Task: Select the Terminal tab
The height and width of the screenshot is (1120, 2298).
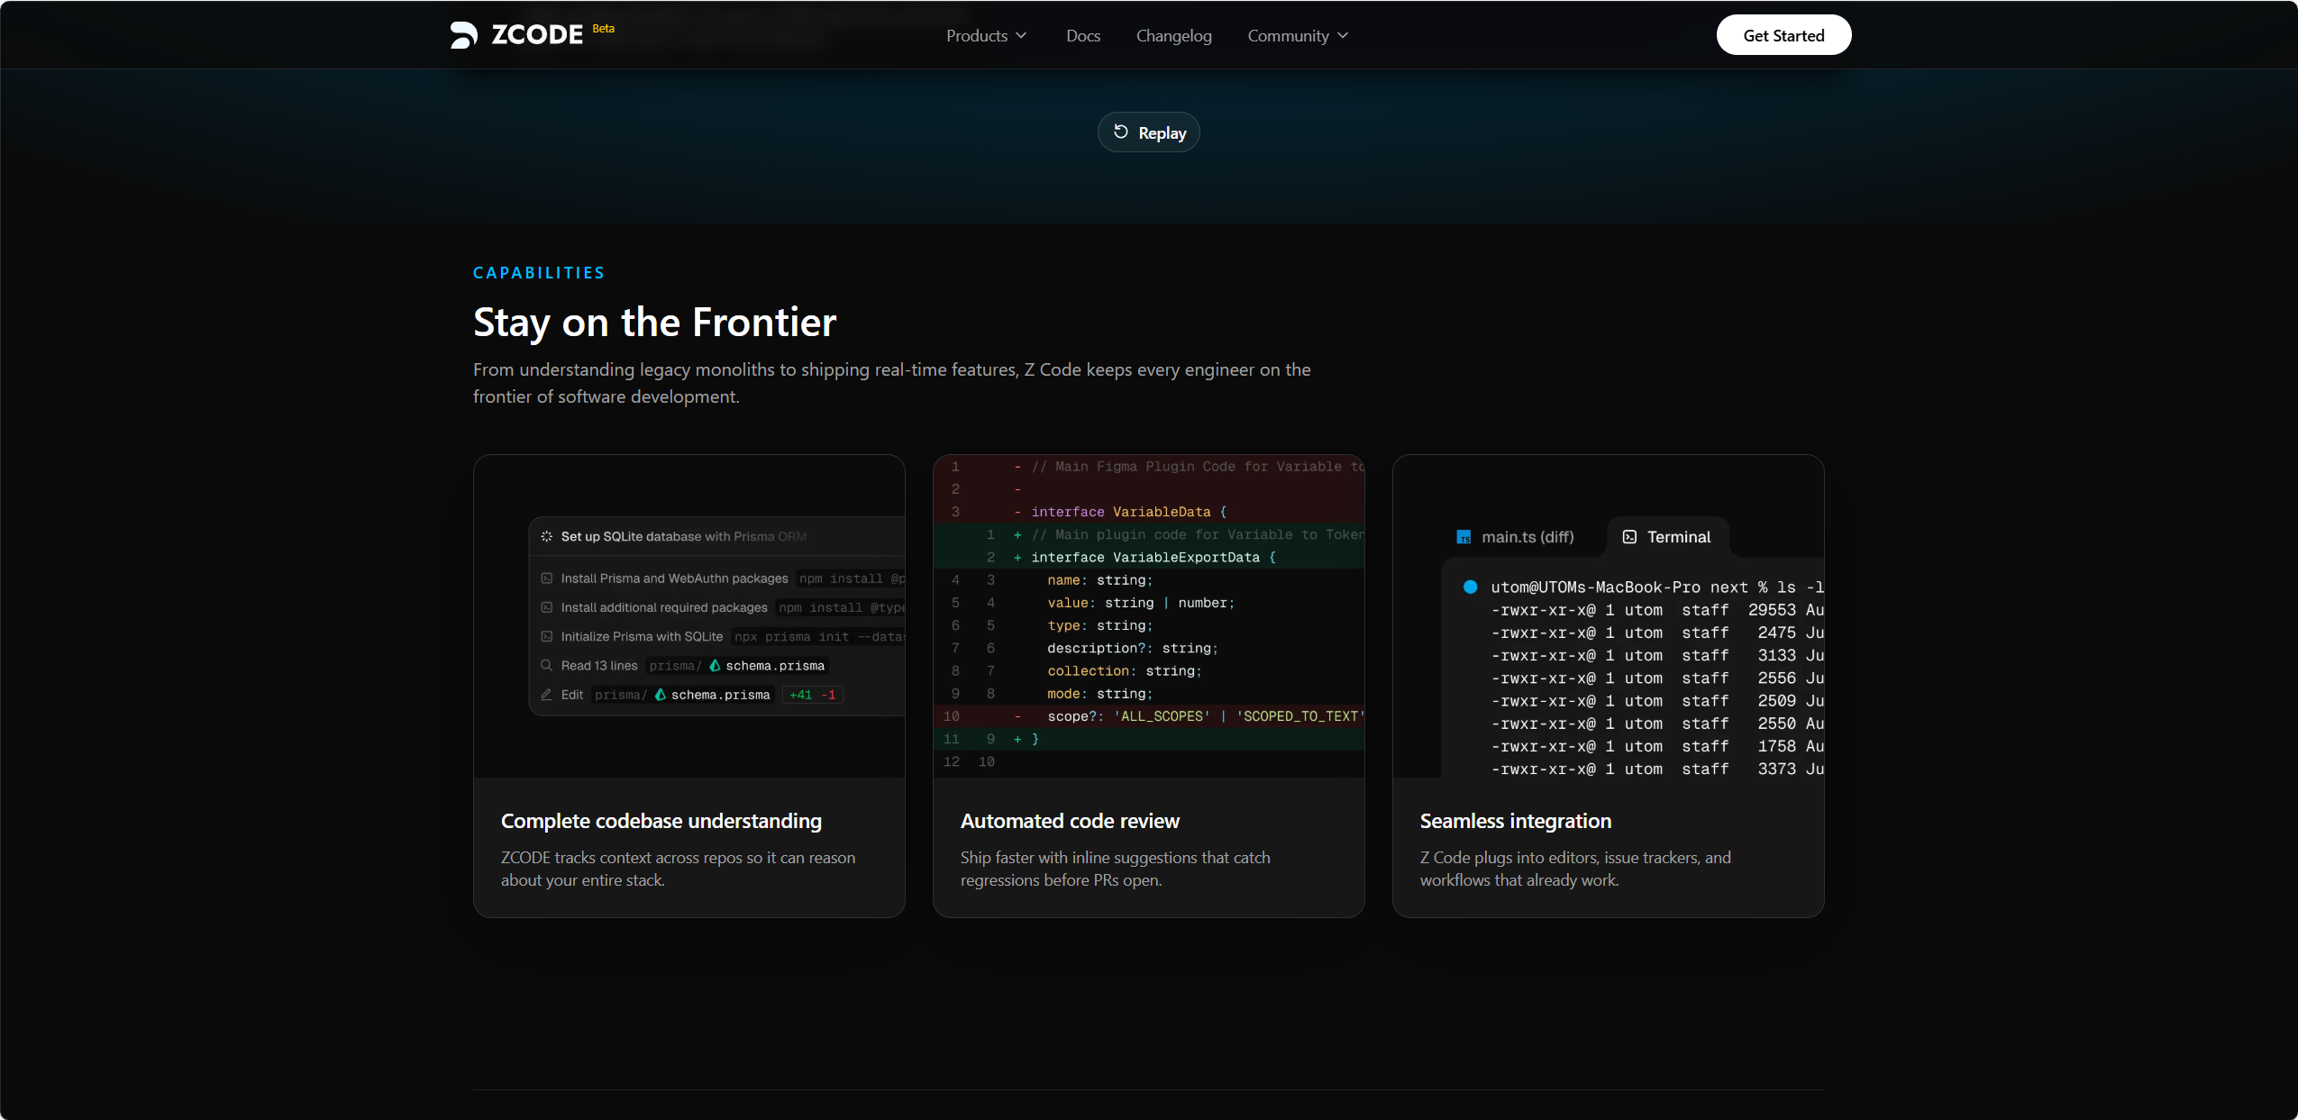Action: [x=1667, y=537]
